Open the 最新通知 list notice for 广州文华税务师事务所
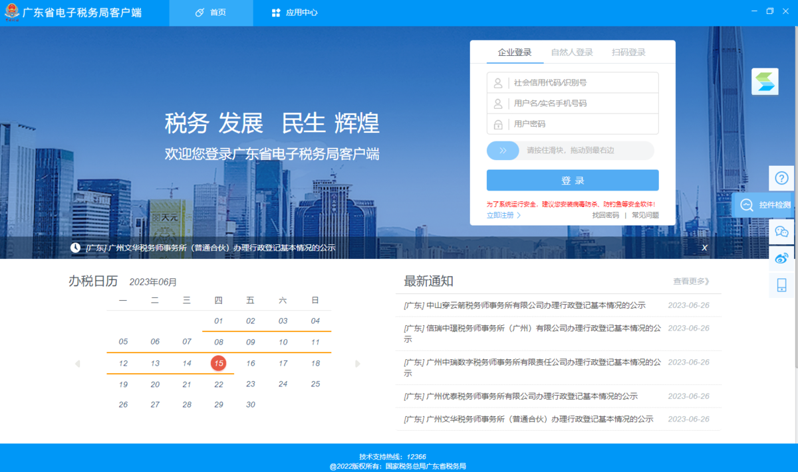Screen dimensions: 798x472 point(529,420)
